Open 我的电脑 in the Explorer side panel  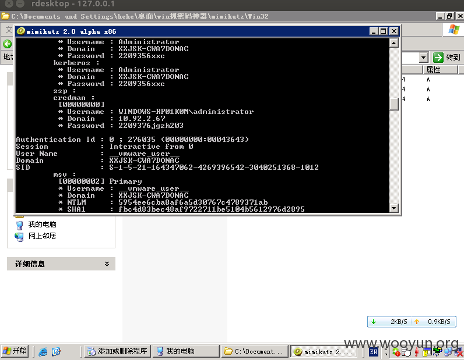tap(43, 224)
